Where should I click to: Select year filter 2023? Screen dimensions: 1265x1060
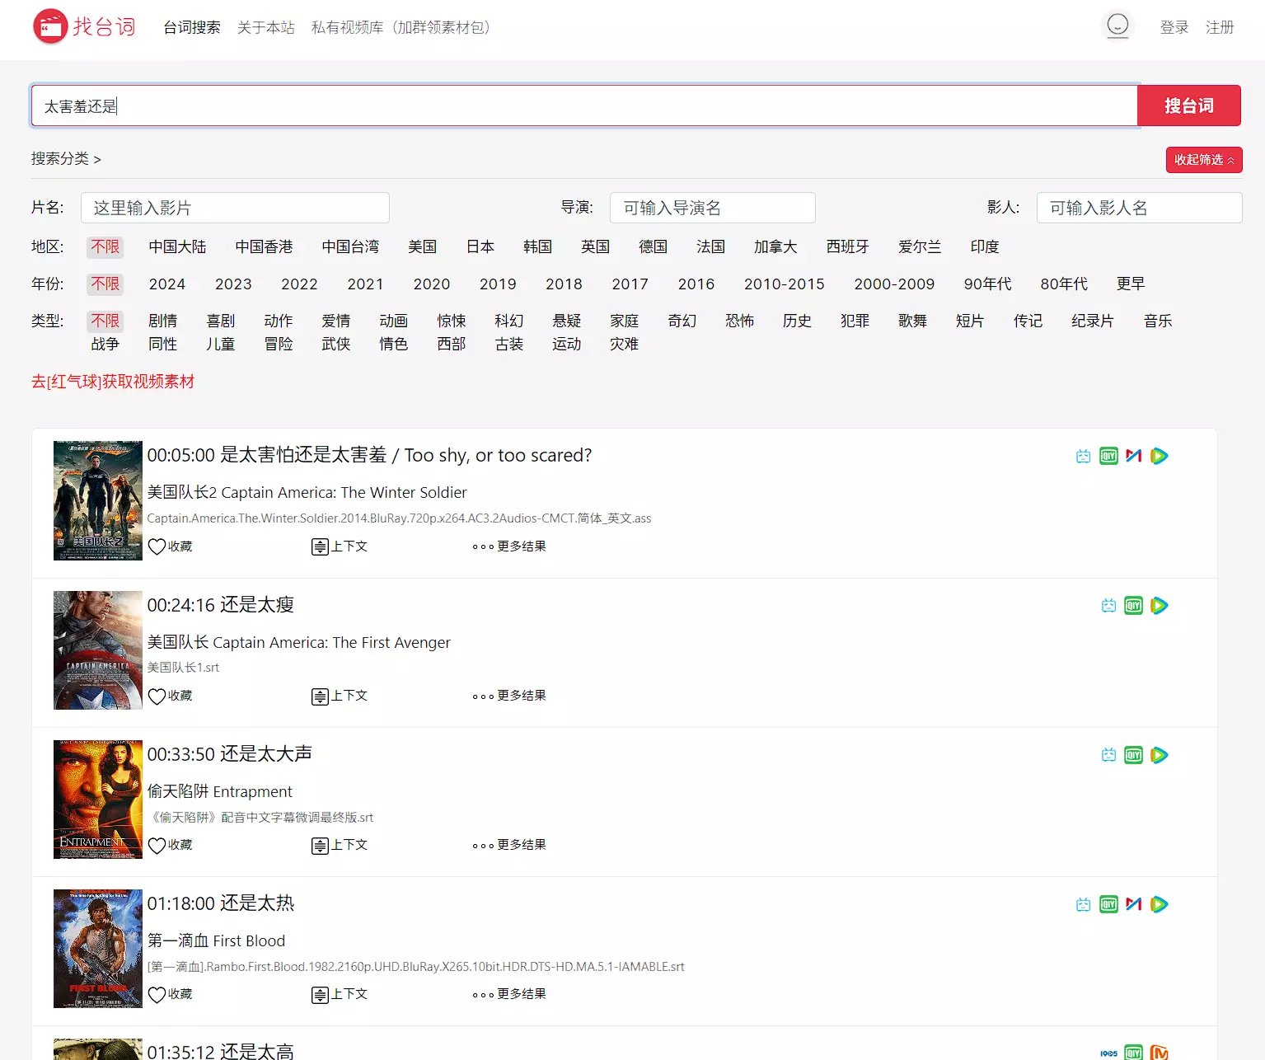pos(233,284)
